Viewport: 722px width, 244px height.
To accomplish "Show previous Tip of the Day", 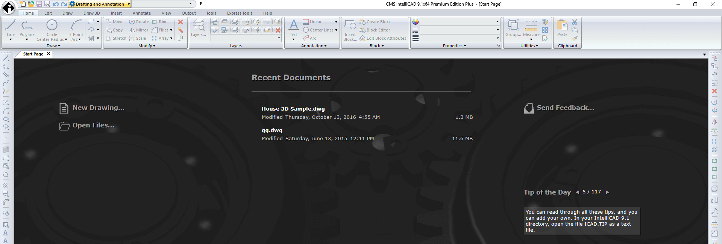I will [577, 192].
